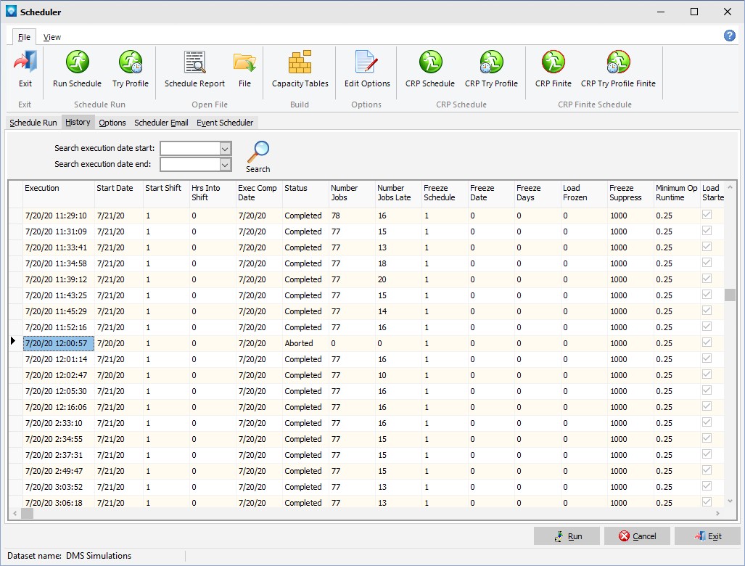Toggle Load Started checkbox in 3:06:18 row
745x566 pixels.
click(x=707, y=502)
